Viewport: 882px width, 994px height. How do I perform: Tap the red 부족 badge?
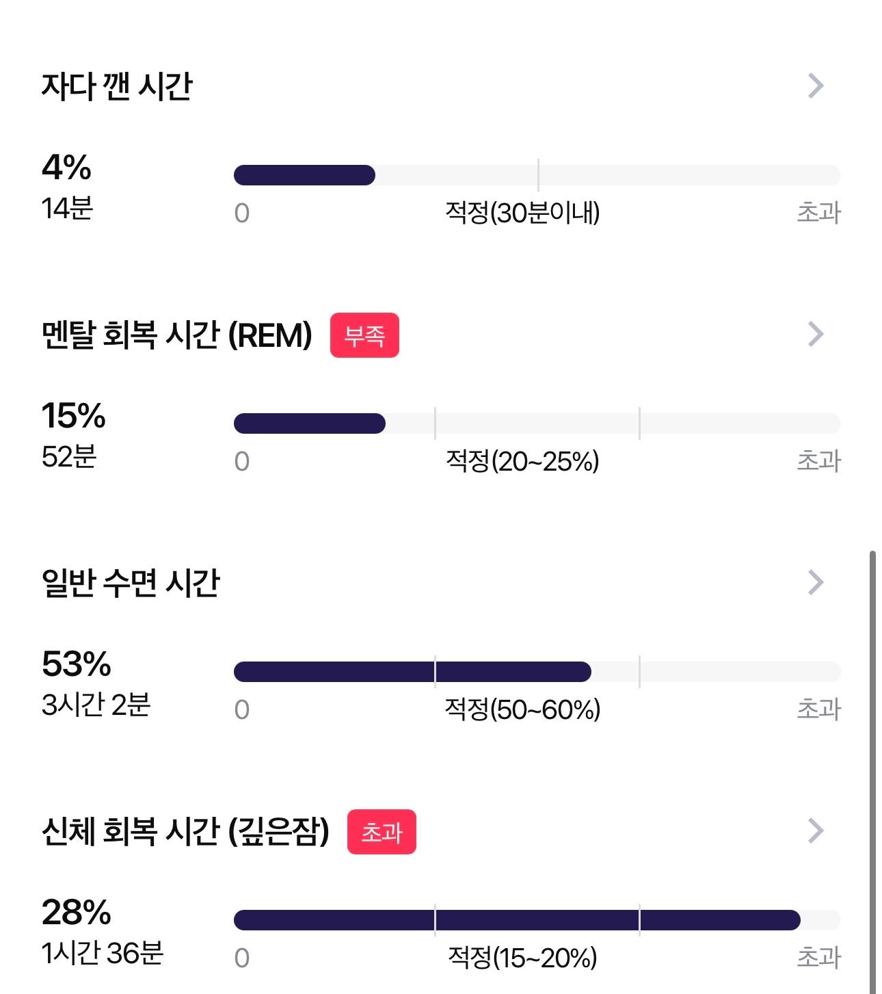(x=364, y=335)
